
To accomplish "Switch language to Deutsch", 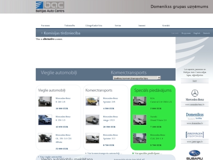I will pyautogui.click(x=206, y=33).
